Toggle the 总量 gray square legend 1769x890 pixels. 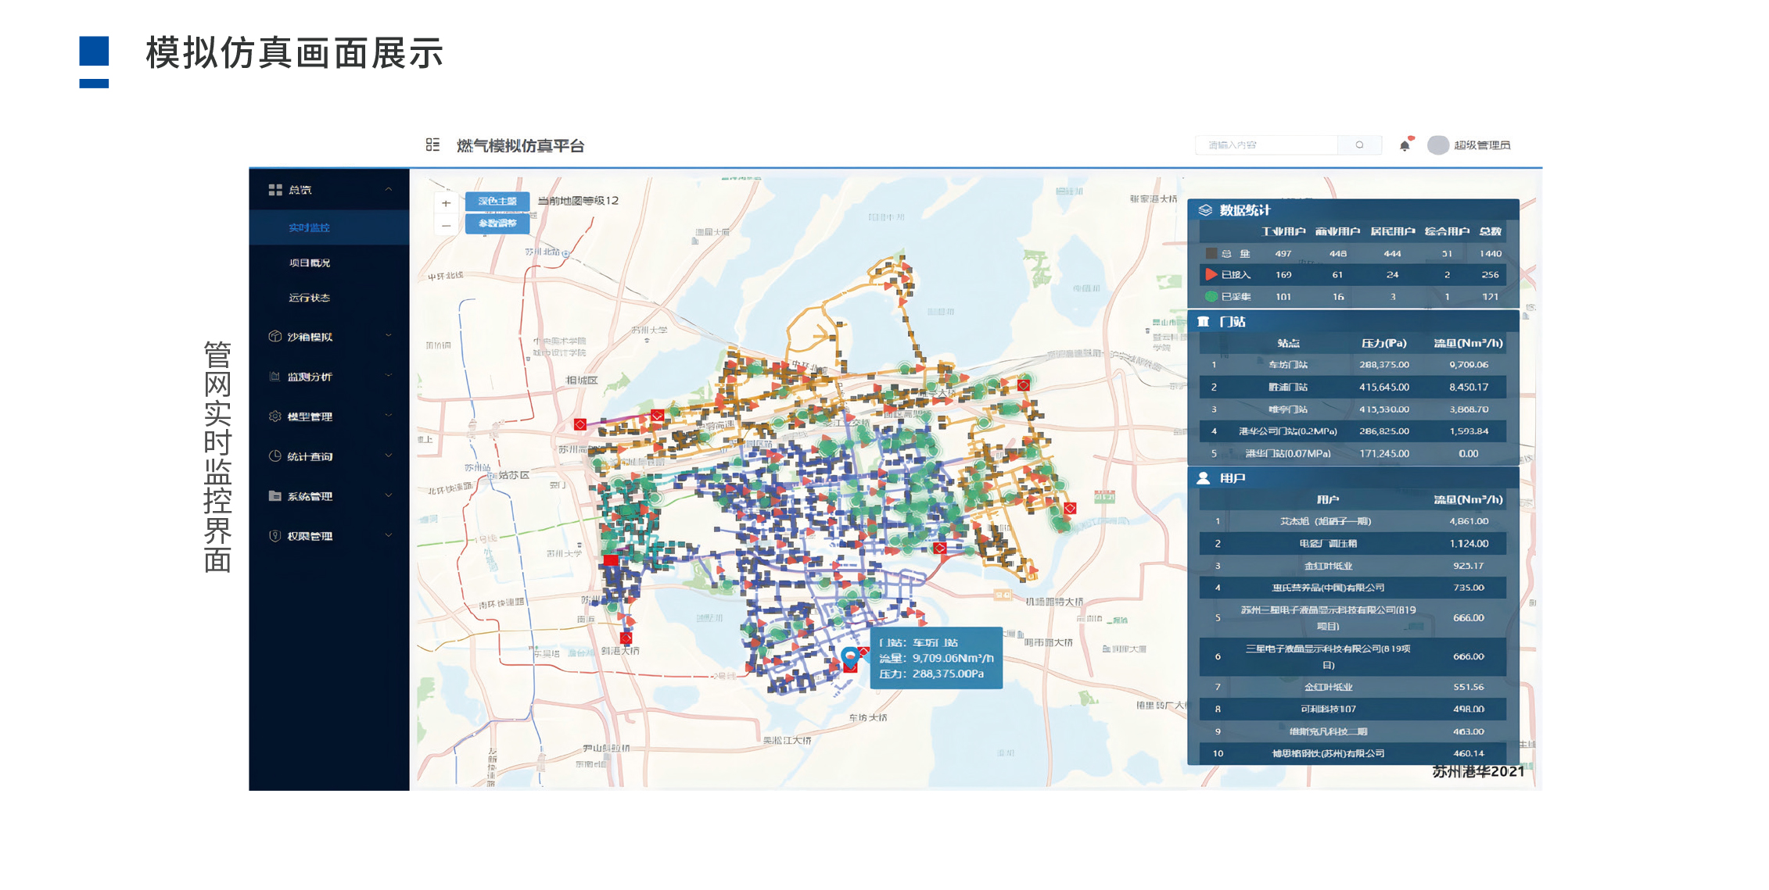point(1211,253)
